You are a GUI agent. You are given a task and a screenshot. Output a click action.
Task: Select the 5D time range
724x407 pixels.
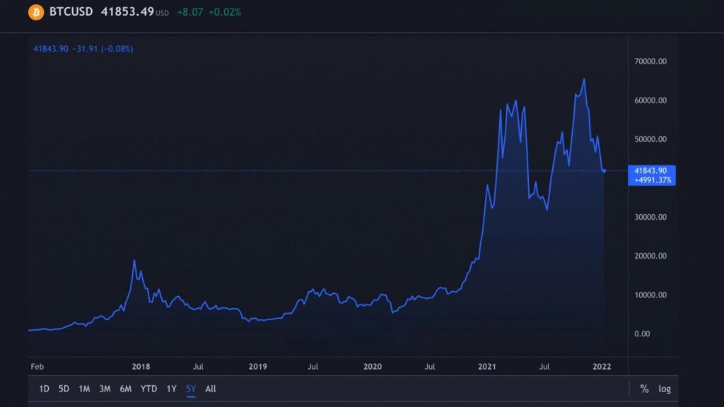pyautogui.click(x=64, y=389)
